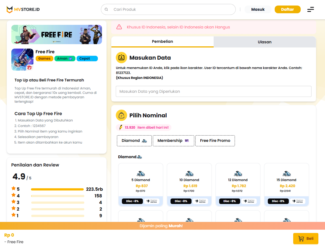Click the Pilih Nominal shopping bag icon
This screenshot has height=249, width=325.
(121, 115)
